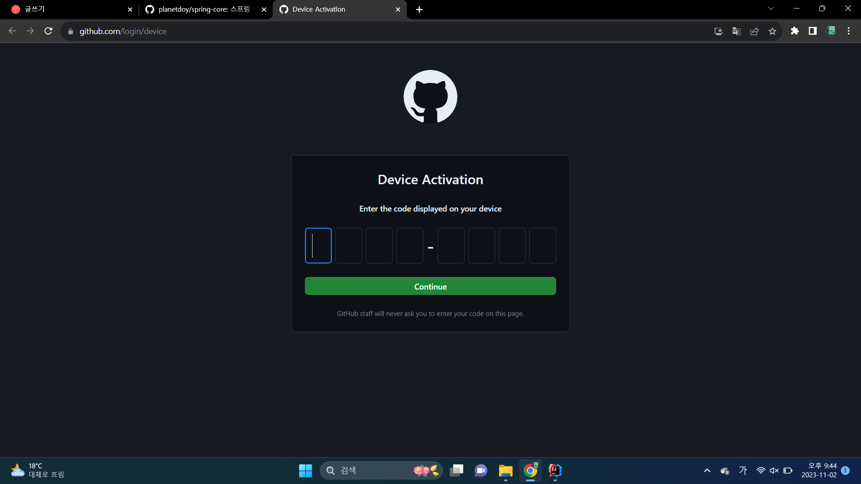The width and height of the screenshot is (861, 484).
Task: Open the Windows Start menu
Action: (305, 471)
